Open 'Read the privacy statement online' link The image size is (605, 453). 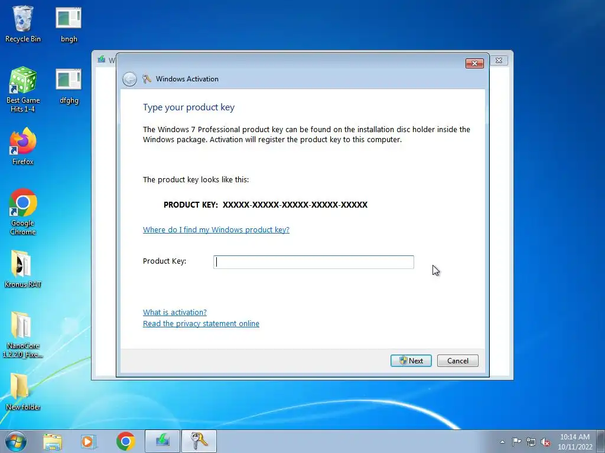201,324
